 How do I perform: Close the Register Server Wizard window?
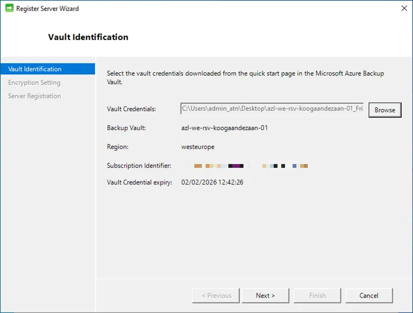(x=404, y=9)
